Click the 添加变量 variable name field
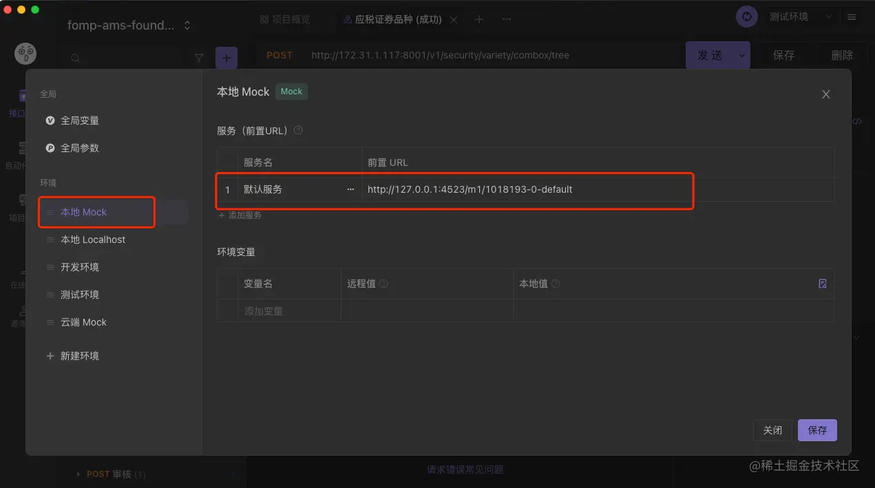The image size is (875, 488). 289,311
